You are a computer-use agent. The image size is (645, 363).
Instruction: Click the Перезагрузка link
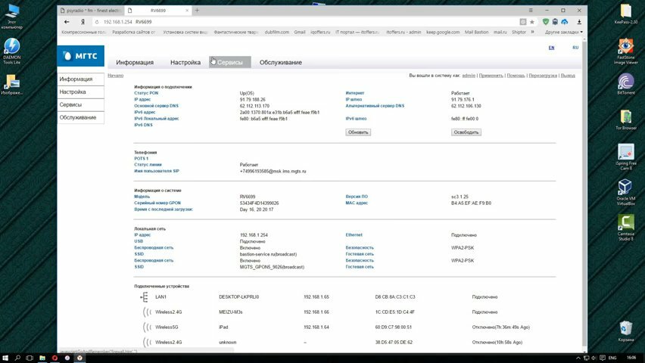[x=543, y=76]
